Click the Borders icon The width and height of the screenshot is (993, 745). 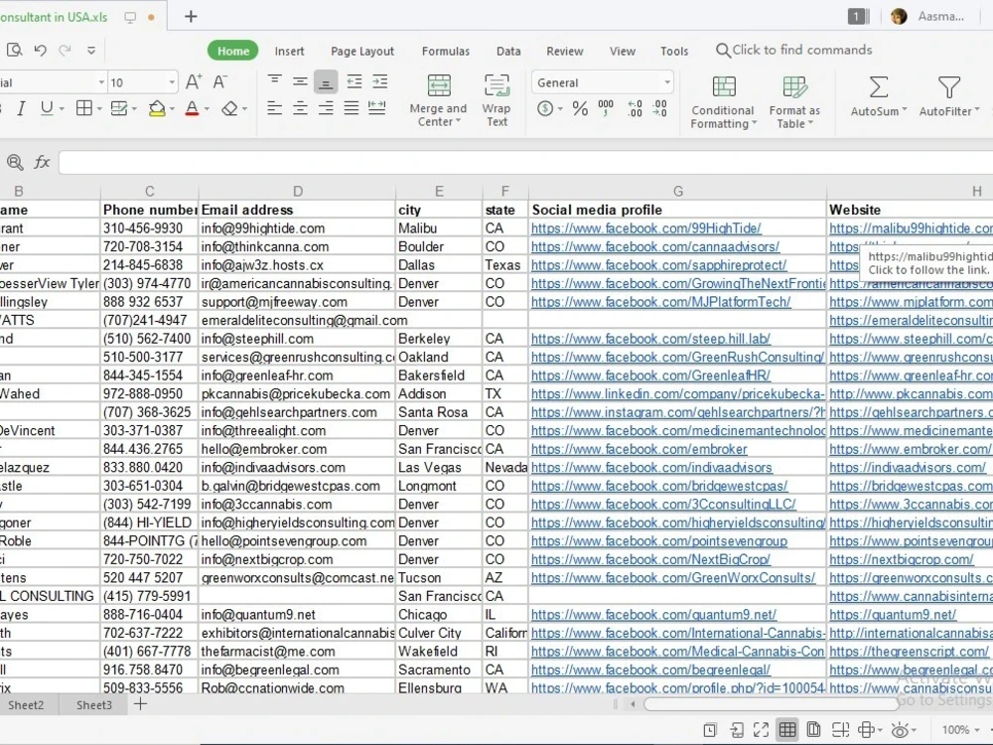click(x=83, y=108)
